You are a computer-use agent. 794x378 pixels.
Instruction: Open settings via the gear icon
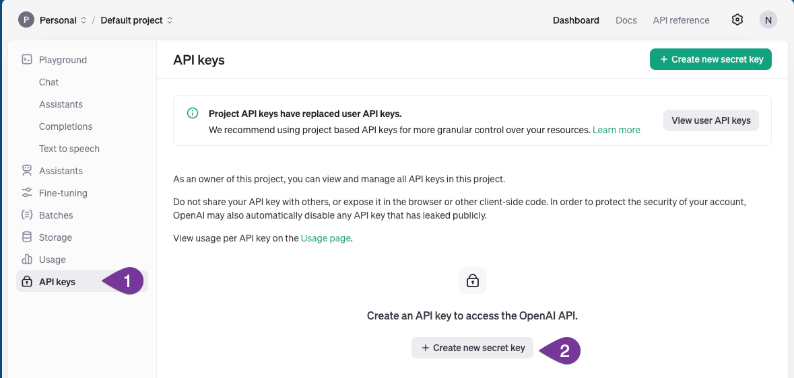pyautogui.click(x=737, y=20)
